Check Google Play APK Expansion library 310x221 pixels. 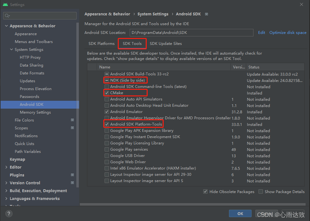(107, 131)
